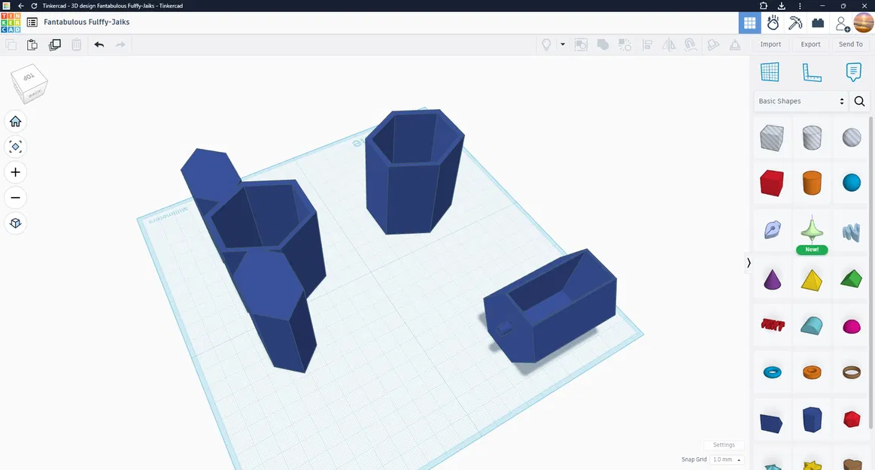Collapse the shapes panel with chevron
The image size is (875, 470).
pos(749,262)
